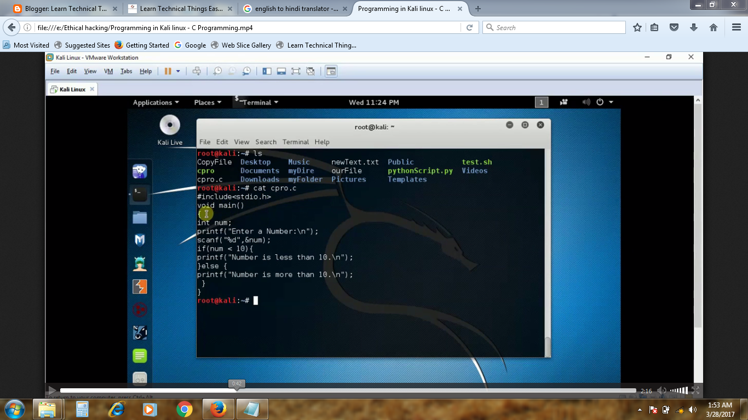This screenshot has height=420, width=748.
Task: Open Leafpad from the Kali dock
Action: click(x=140, y=355)
